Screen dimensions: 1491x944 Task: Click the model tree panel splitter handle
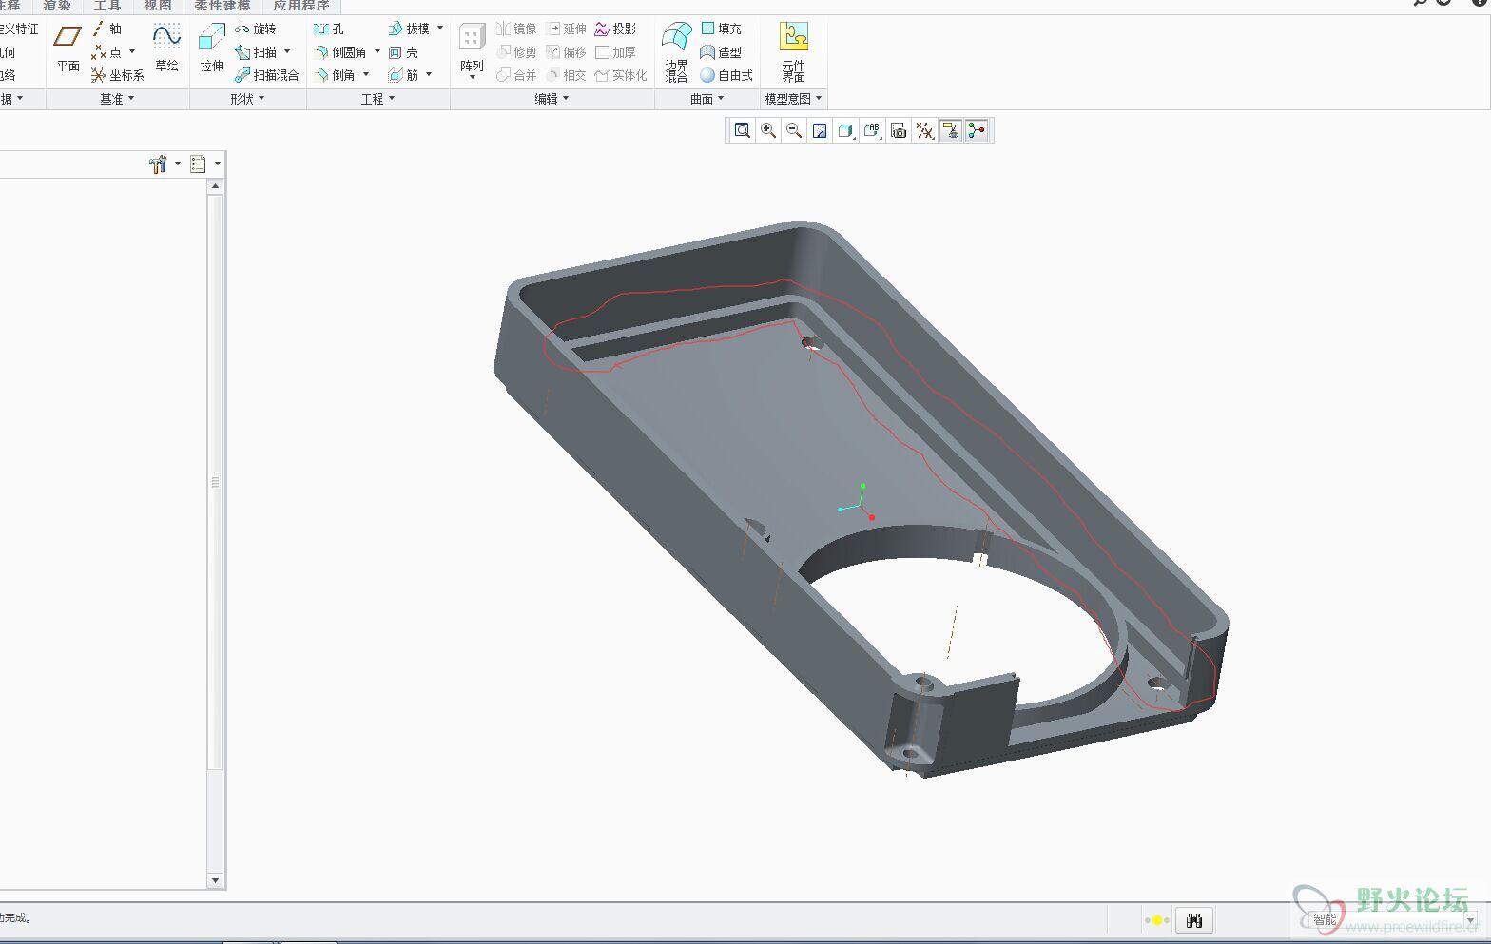[215, 482]
